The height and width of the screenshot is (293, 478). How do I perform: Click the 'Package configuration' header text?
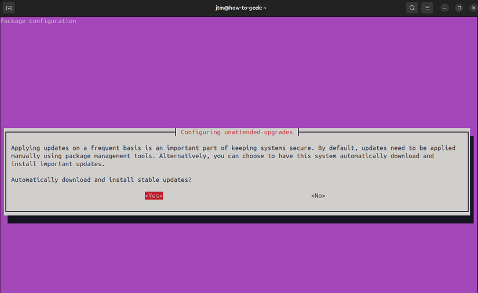pos(38,21)
